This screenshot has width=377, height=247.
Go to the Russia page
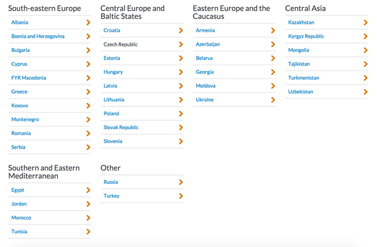click(x=111, y=182)
